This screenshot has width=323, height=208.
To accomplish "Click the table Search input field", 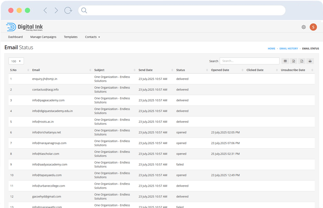I will pos(249,61).
